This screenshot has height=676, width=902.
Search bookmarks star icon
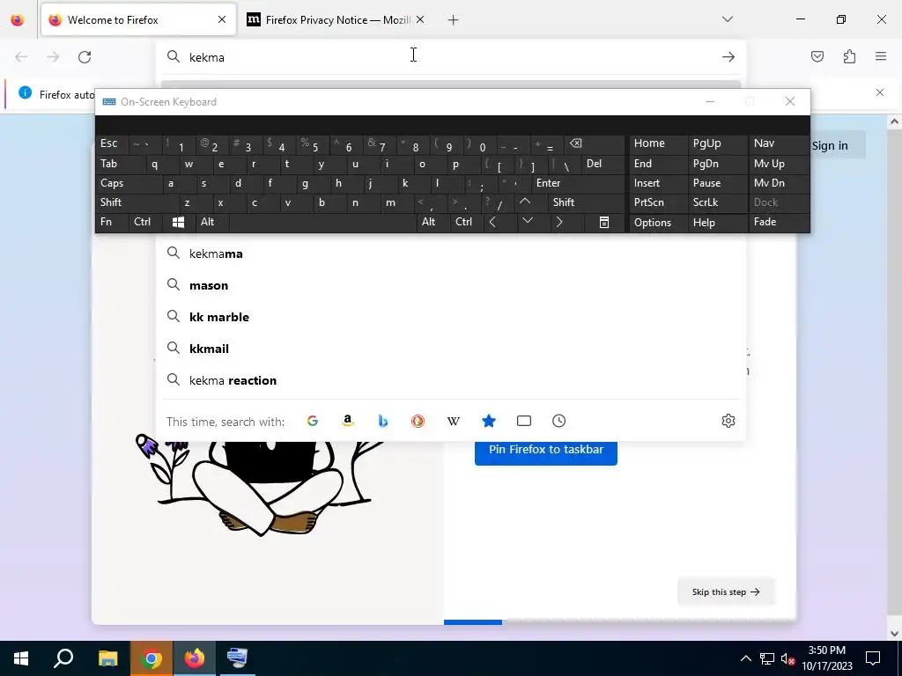point(488,421)
